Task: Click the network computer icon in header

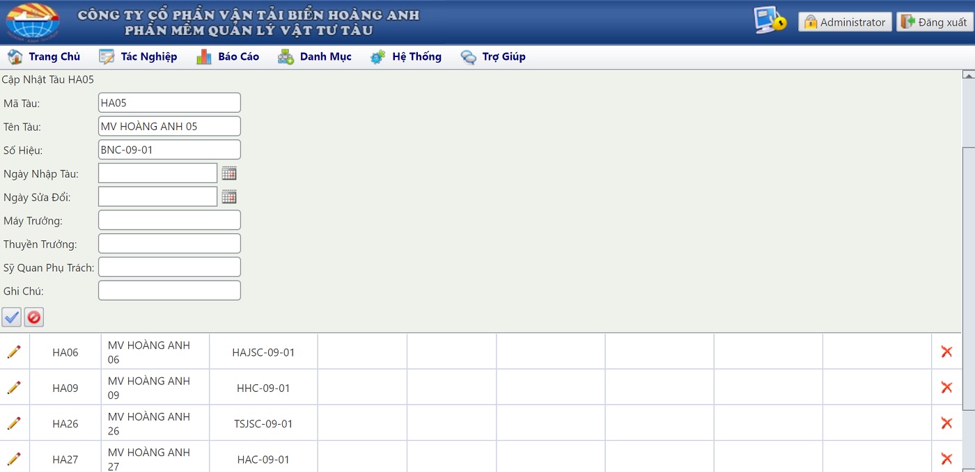Action: [x=770, y=21]
